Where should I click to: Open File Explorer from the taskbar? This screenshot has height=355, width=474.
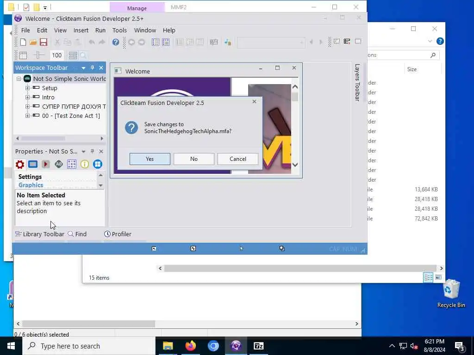(168, 346)
